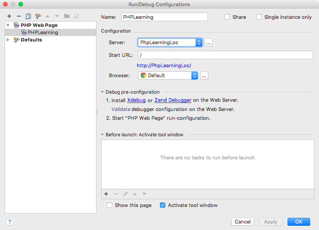Sort configurations alphabetically
Viewport: 319px width, 230px height.
76,16
